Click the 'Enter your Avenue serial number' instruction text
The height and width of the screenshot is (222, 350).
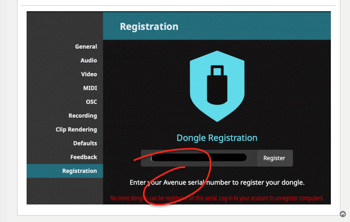216,183
